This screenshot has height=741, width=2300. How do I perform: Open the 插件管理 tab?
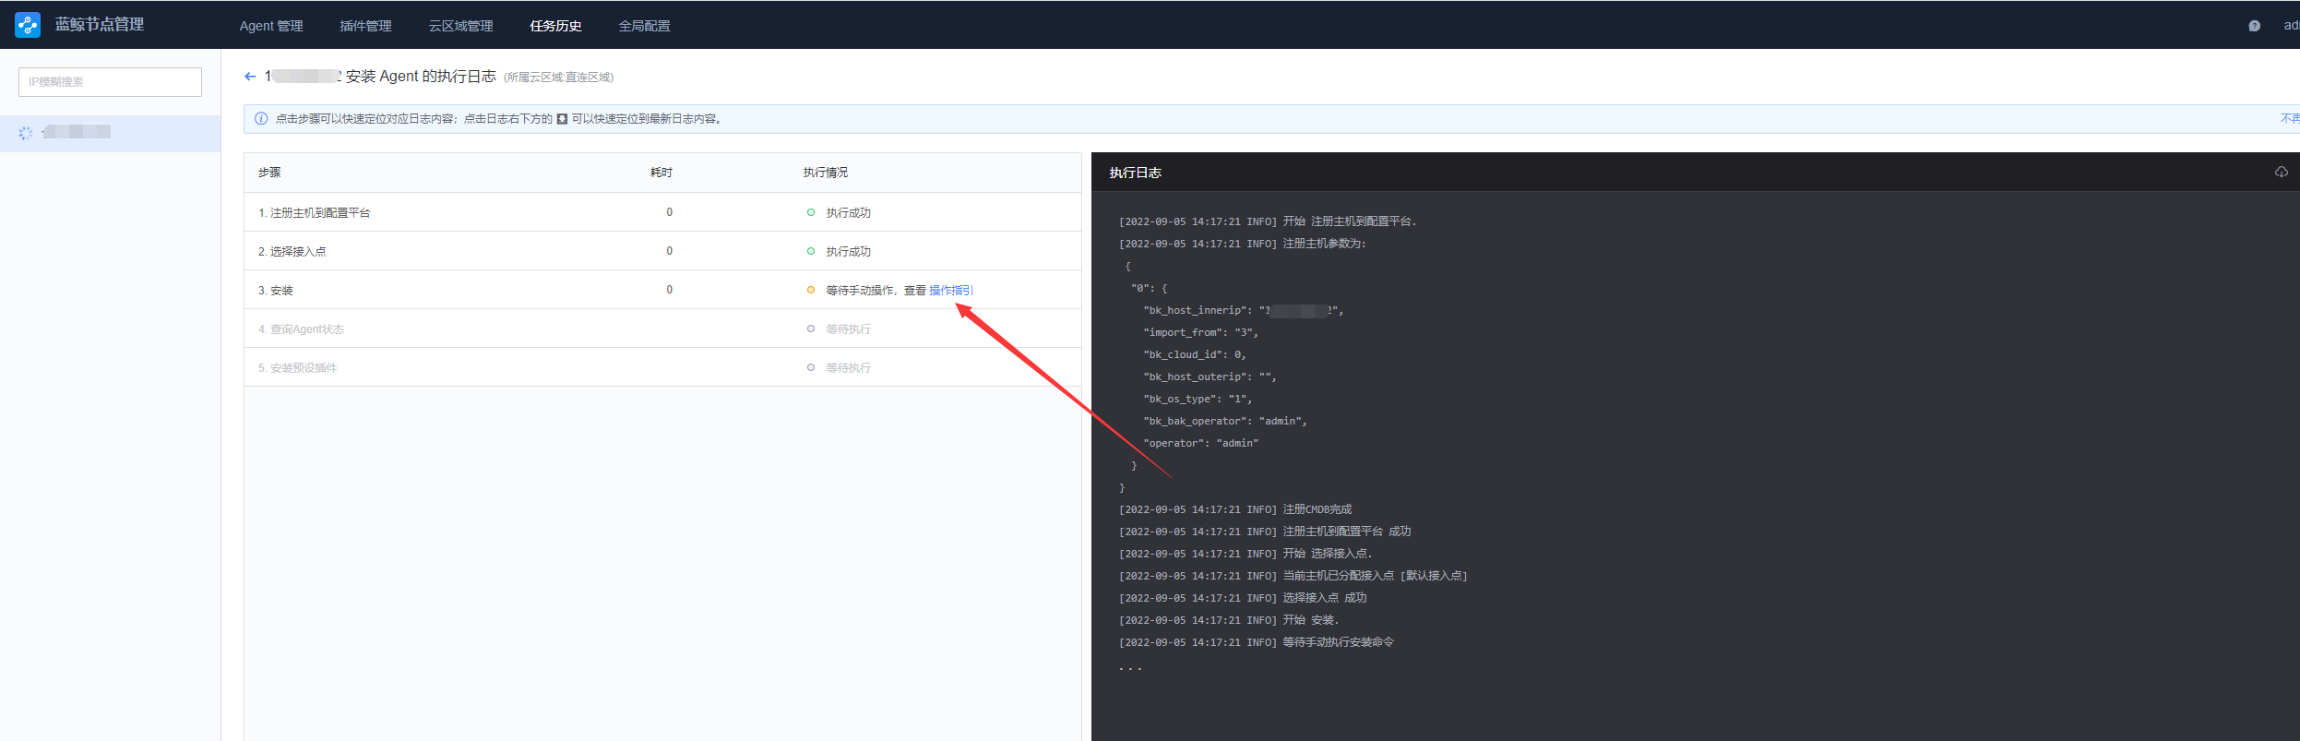(365, 26)
